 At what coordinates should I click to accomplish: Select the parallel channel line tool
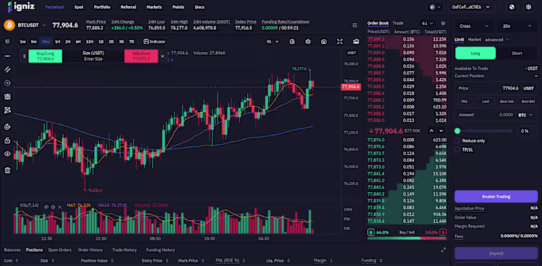[x=7, y=70]
